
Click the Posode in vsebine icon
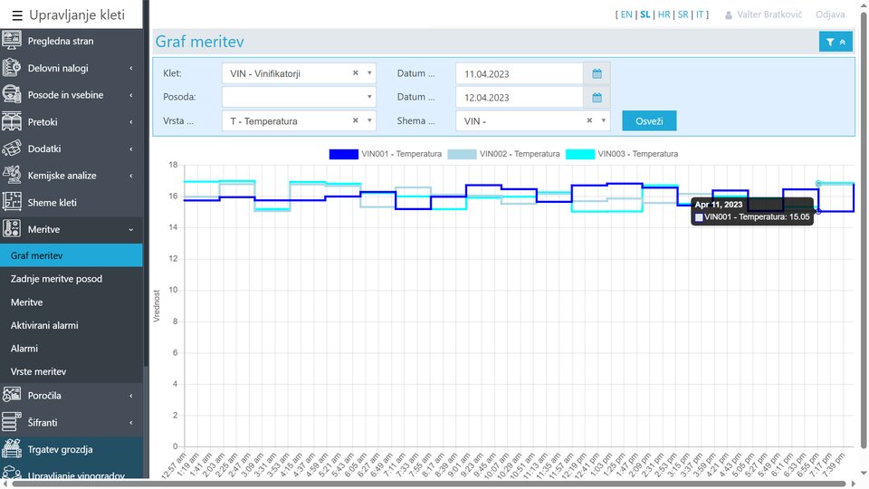pos(13,95)
